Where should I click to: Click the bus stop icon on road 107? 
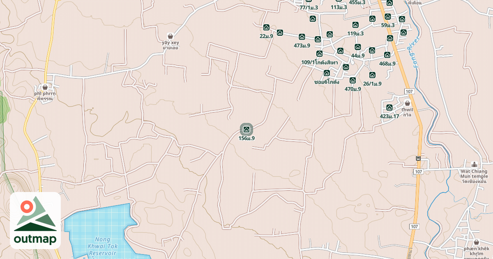tap(418, 158)
